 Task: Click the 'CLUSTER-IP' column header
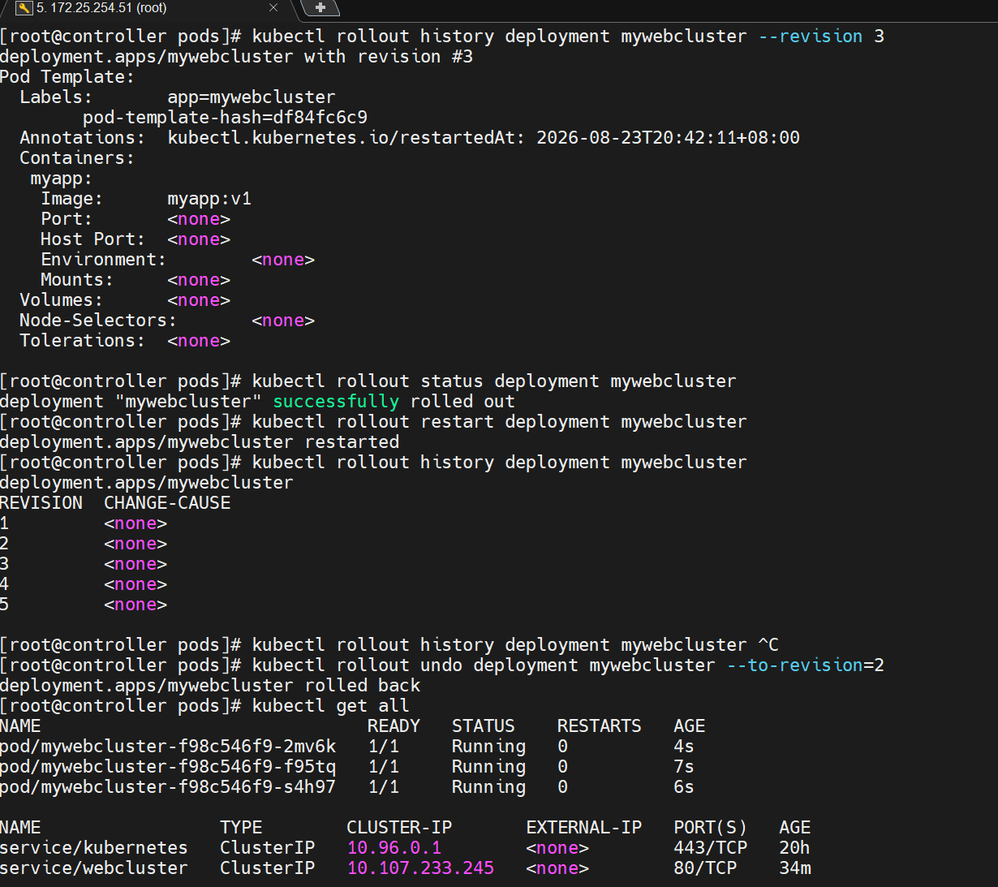(399, 828)
